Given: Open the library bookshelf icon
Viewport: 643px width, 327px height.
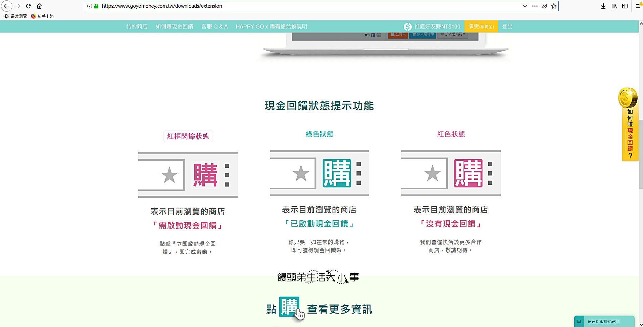Looking at the screenshot, I should (614, 6).
